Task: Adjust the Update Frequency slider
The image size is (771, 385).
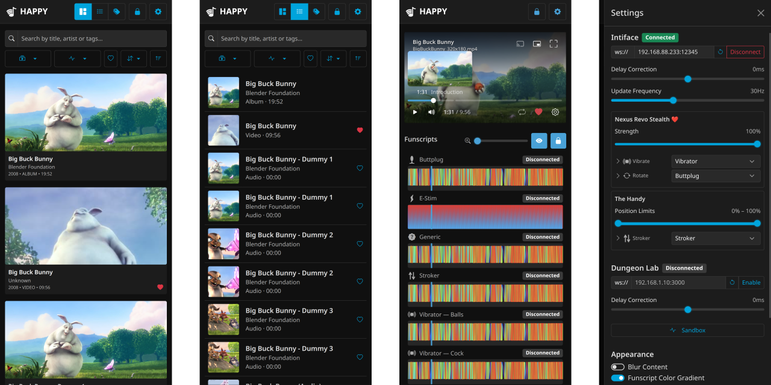Action: click(x=687, y=100)
